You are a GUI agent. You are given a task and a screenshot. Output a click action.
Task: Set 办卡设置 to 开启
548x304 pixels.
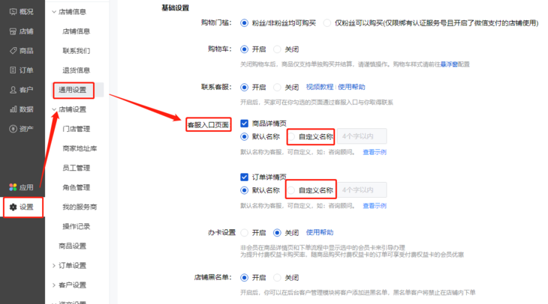pos(244,233)
